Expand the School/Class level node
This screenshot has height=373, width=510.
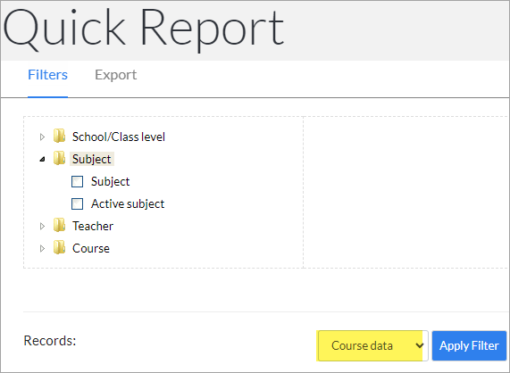[42, 137]
